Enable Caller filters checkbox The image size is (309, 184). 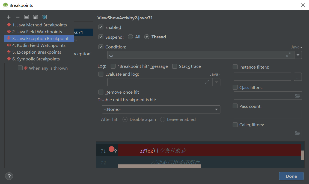(x=235, y=125)
